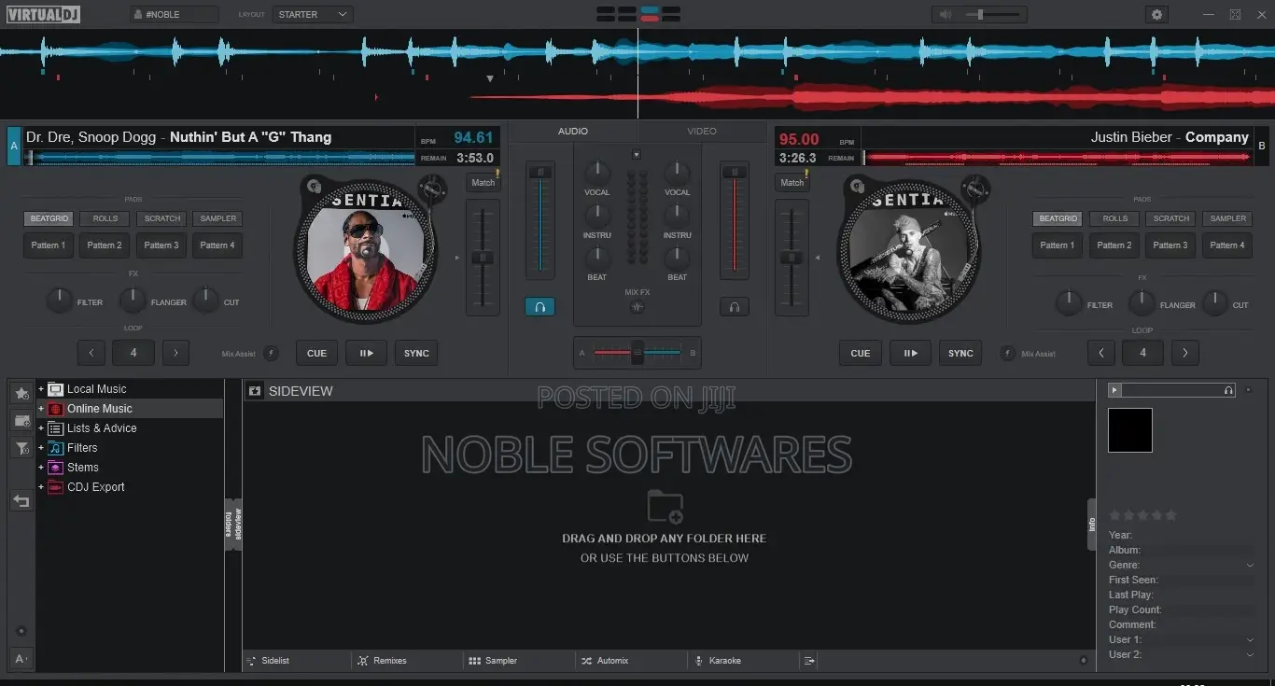1275x686 pixels.
Task: Open the Automix tab
Action: point(606,660)
